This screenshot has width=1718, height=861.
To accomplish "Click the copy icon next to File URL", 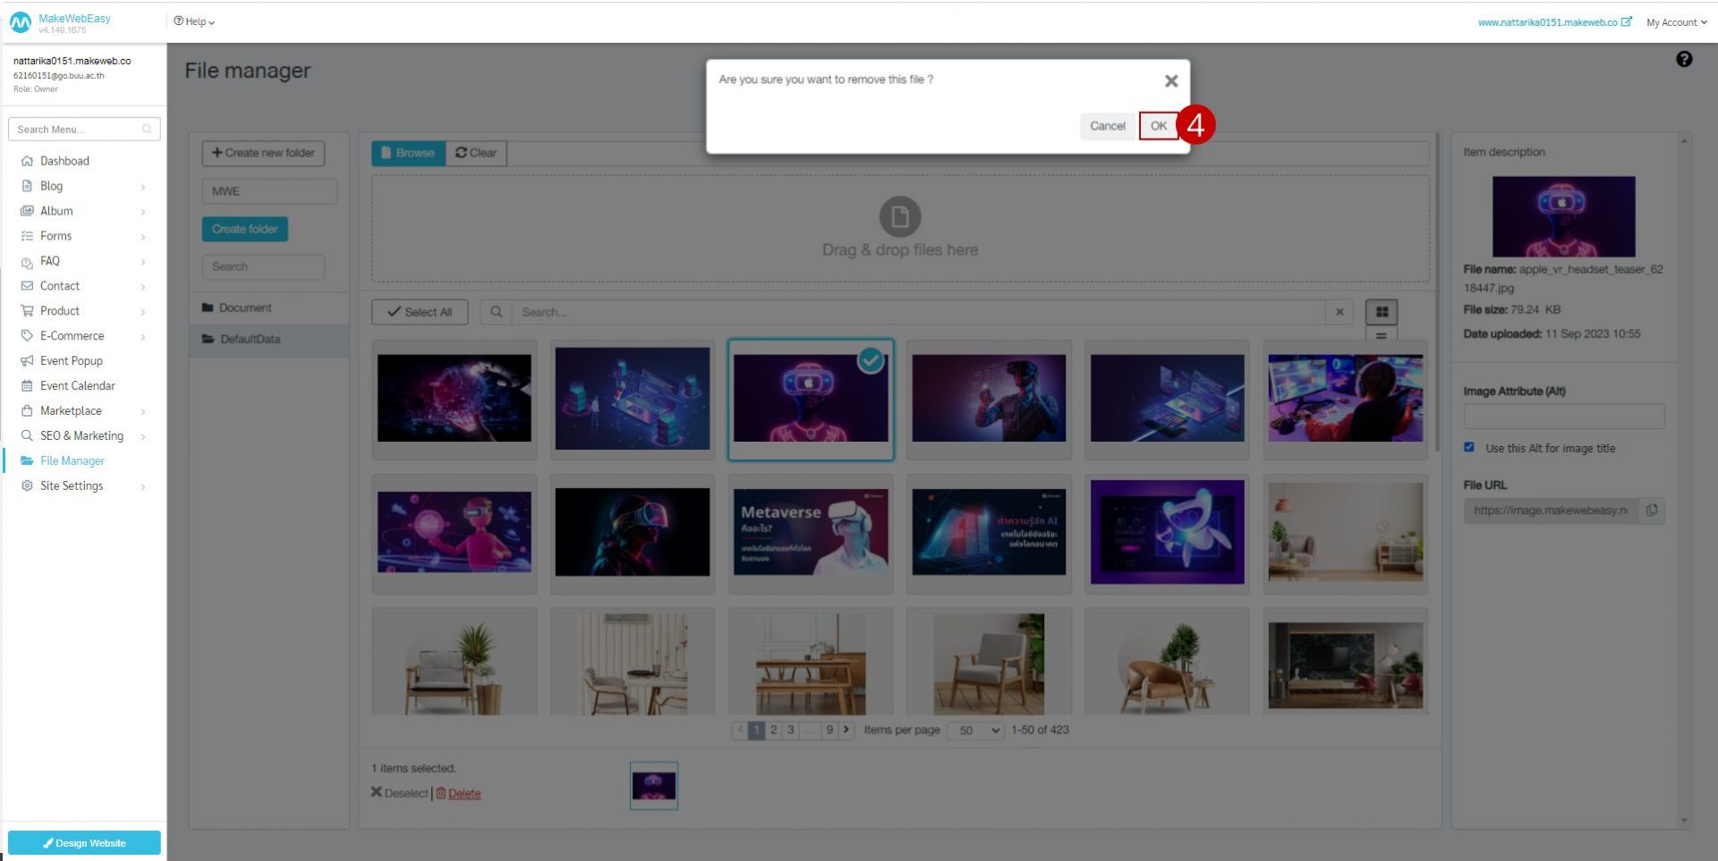I will (1654, 511).
